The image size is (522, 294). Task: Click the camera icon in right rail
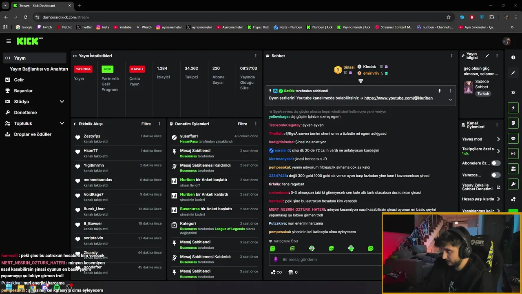[513, 169]
